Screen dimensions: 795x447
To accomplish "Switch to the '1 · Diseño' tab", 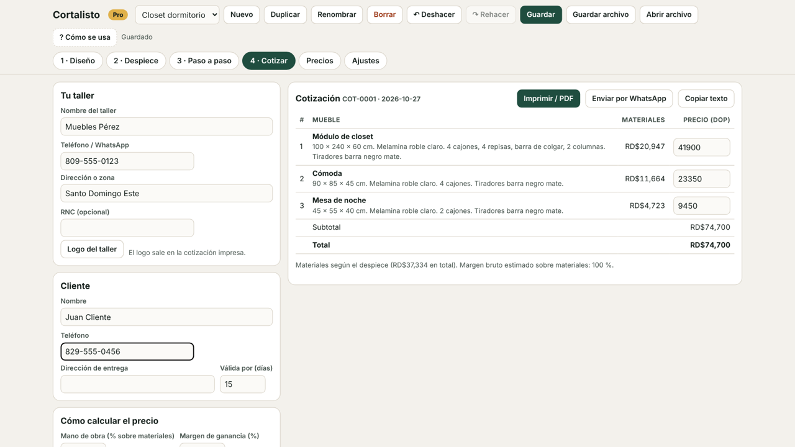I will pos(78,61).
